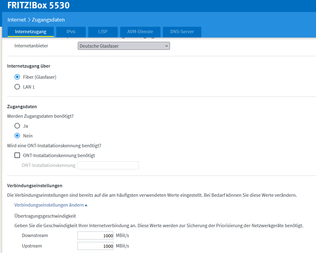This screenshot has width=316, height=253.
Task: Click the FRITZ!Box 5530 title
Action: point(38,5)
